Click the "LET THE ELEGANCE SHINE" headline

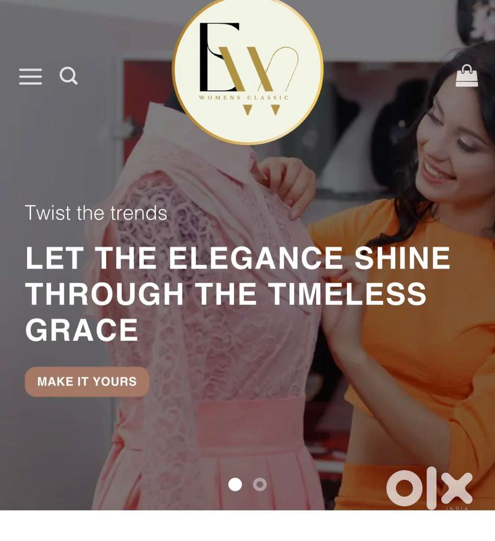point(238,258)
